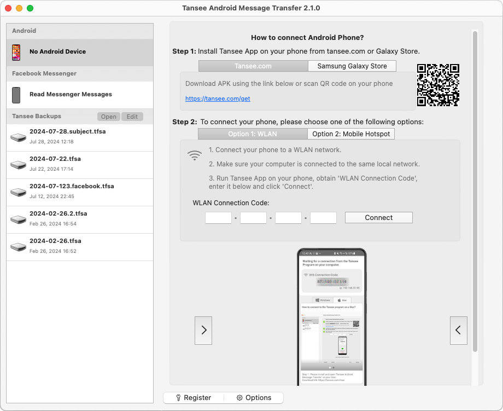Click drive icon beside 2024-07-123.facebook.tfsa
Image resolution: width=503 pixels, height=411 pixels.
[18, 192]
